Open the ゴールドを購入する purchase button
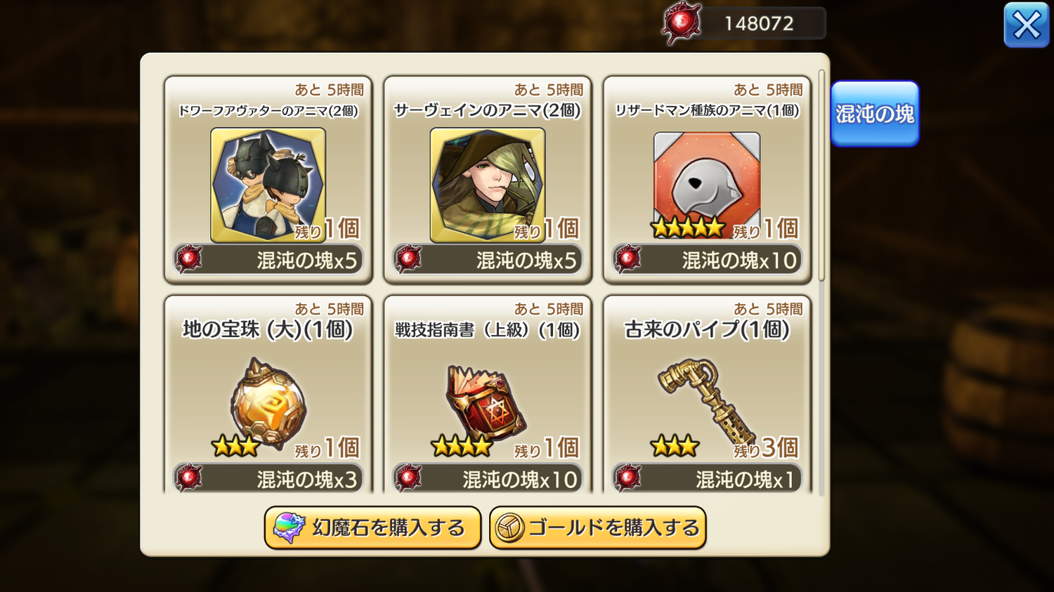The width and height of the screenshot is (1054, 592). [598, 527]
